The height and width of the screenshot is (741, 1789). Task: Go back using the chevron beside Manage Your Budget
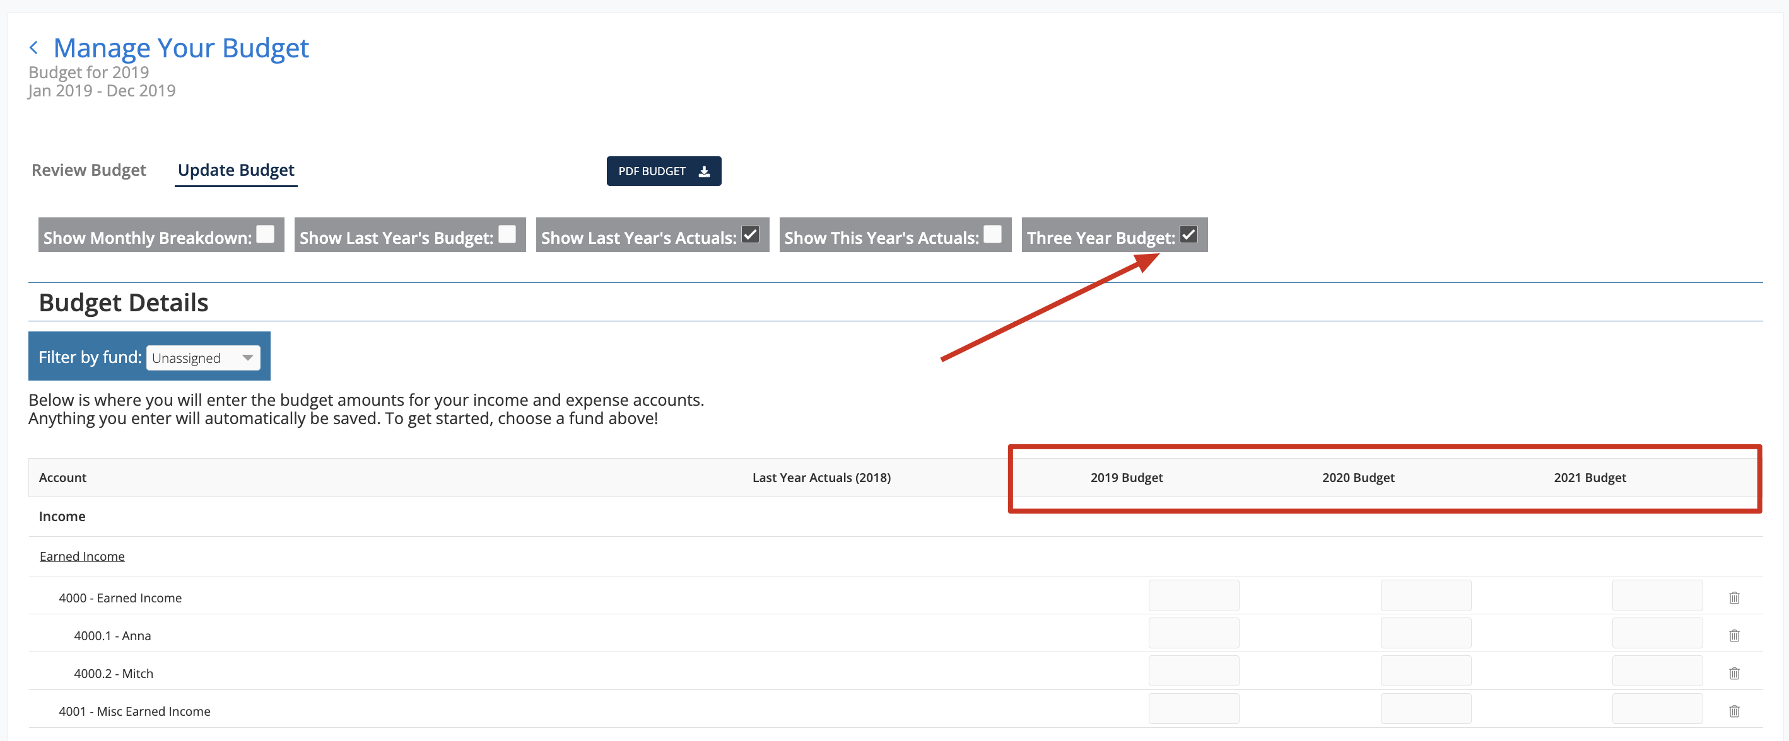(33, 48)
